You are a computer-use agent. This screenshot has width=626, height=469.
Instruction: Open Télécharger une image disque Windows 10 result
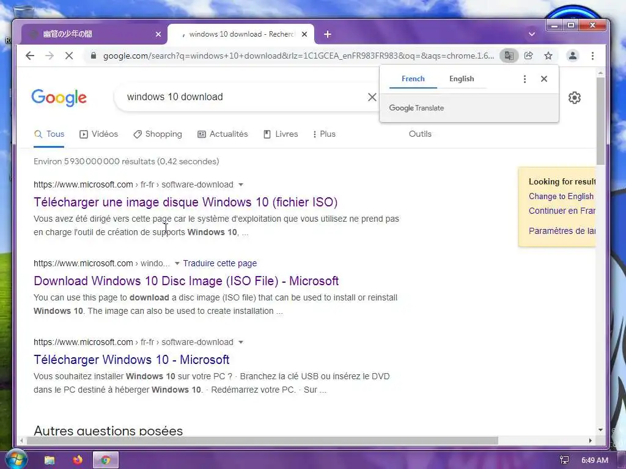point(186,202)
